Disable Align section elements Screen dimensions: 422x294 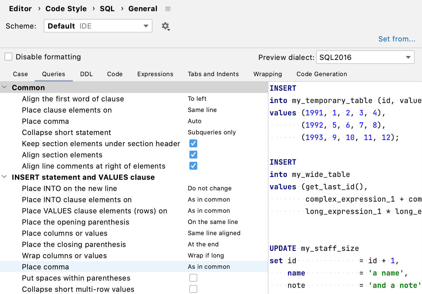[193, 155]
